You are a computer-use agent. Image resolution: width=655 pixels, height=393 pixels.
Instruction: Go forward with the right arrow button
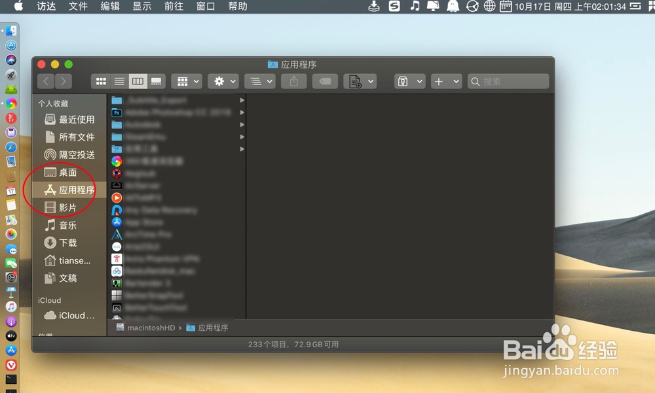click(x=63, y=81)
